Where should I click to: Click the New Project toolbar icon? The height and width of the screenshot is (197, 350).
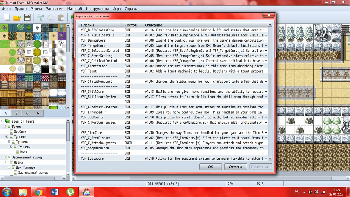point(7,18)
